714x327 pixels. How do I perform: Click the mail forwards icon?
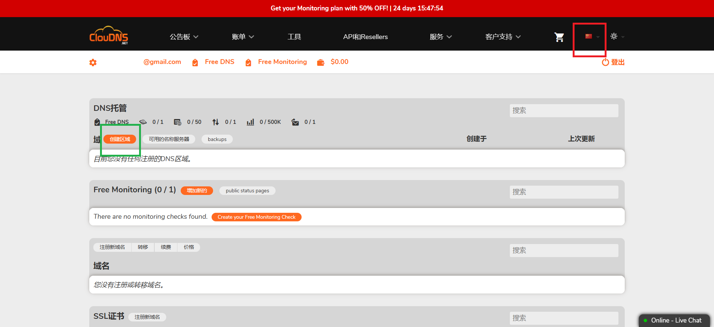pos(295,122)
